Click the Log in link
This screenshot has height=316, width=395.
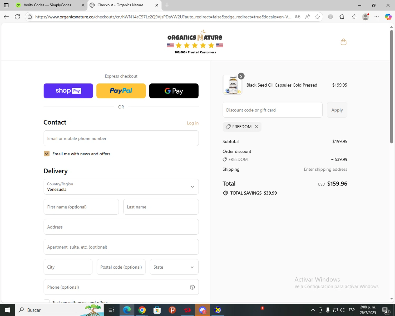click(x=193, y=123)
